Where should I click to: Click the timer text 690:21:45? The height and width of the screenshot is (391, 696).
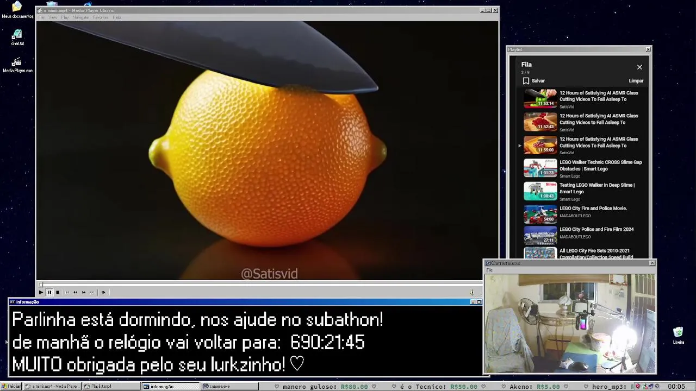(x=327, y=343)
